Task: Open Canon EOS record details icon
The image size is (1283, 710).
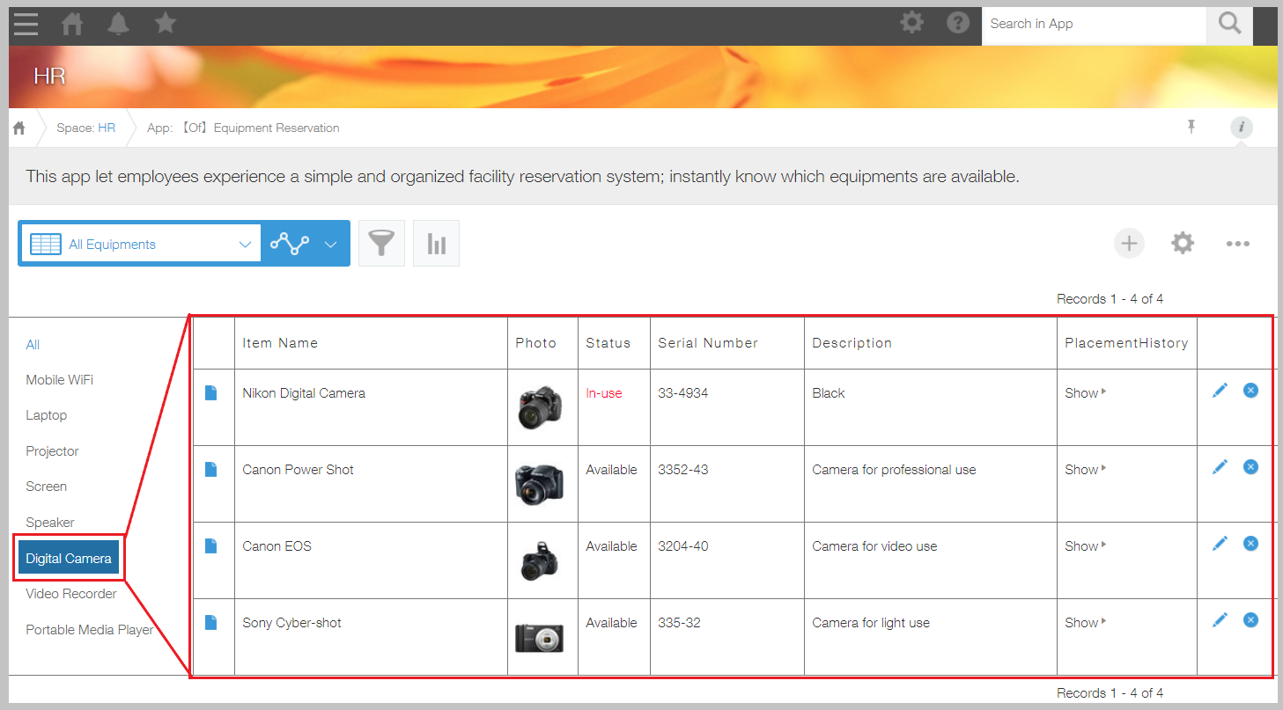Action: [x=211, y=546]
